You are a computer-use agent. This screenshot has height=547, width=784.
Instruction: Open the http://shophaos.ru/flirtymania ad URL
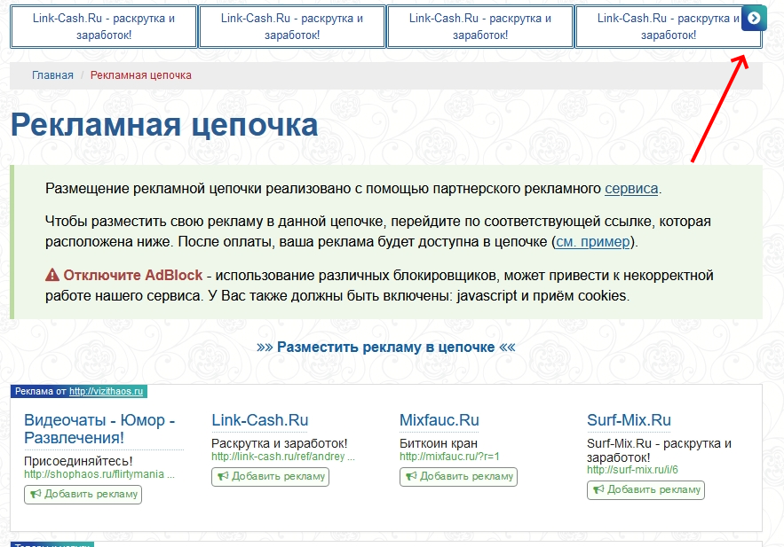tap(99, 474)
